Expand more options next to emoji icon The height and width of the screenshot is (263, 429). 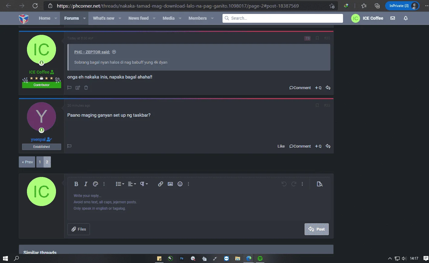click(189, 184)
